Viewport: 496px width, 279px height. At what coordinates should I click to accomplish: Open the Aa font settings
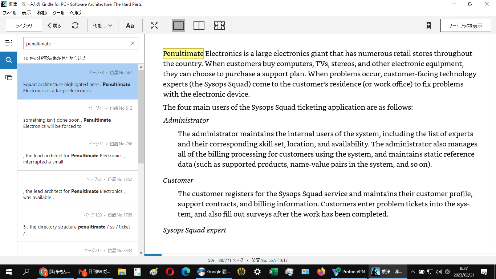click(x=130, y=25)
